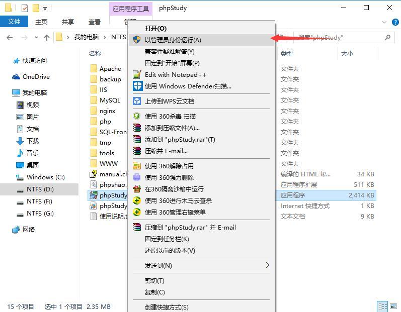Click the WinRAR icon beside 压缩到 "phpStudy.rar" 并 E-mail
Viewport: 401px width, 312px height.
137,227
